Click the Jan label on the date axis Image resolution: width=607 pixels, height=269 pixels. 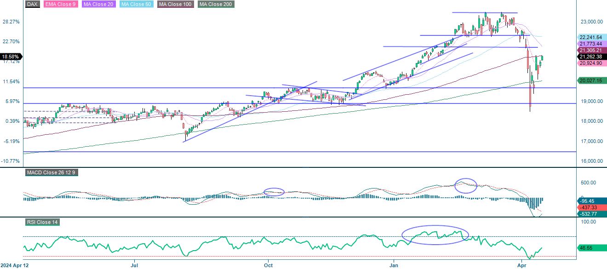coord(393,265)
